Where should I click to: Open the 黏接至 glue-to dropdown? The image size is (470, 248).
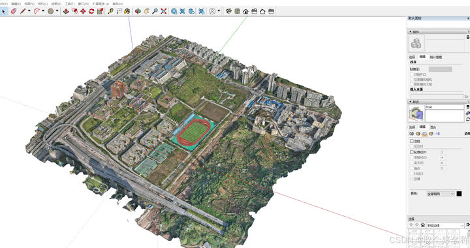[x=441, y=69]
